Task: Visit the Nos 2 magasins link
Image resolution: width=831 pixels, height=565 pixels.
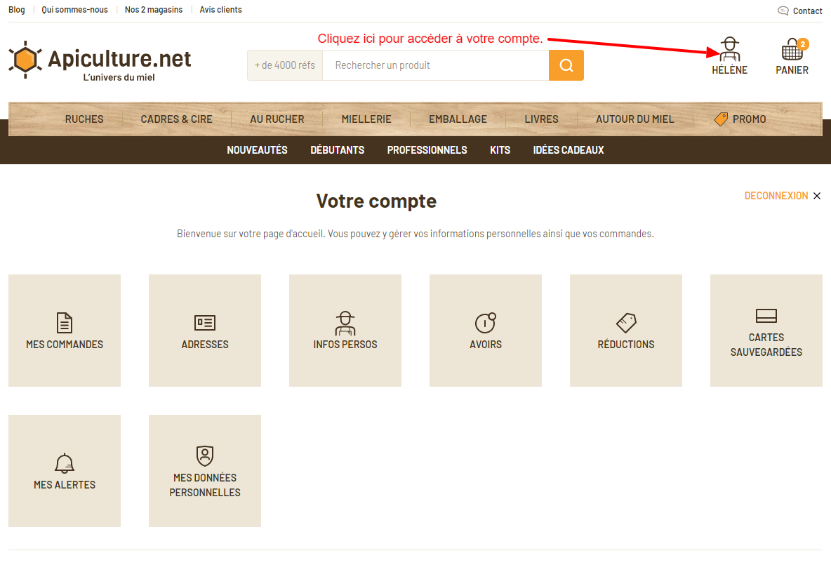Action: pyautogui.click(x=154, y=10)
